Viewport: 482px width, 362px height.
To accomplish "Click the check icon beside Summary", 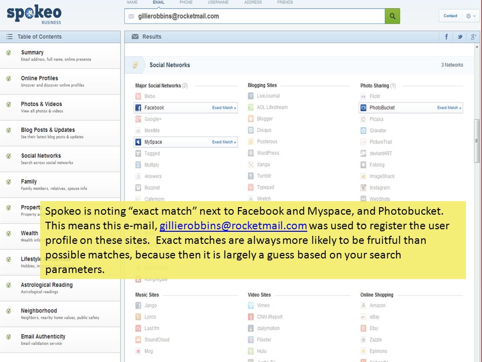I will pos(9,53).
